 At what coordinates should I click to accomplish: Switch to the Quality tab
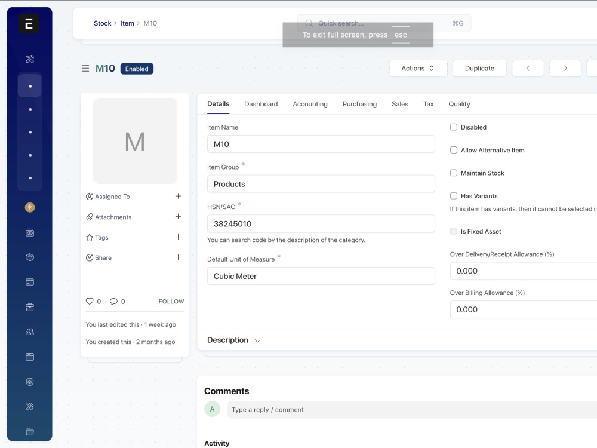[459, 104]
